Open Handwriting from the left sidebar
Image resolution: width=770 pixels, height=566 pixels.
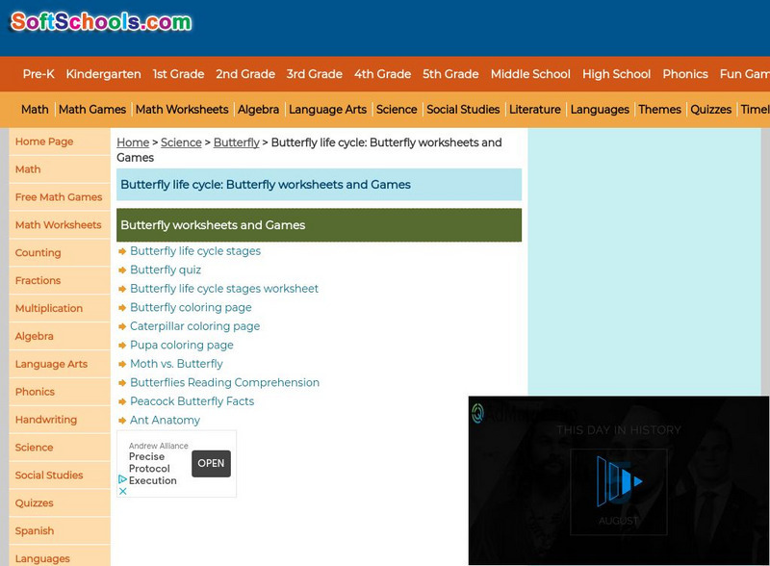click(x=45, y=420)
